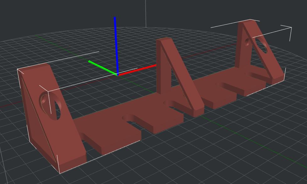Screen dimensions: 307x184
Task: Select the small round hole in right bracket
Action: (x=247, y=42)
